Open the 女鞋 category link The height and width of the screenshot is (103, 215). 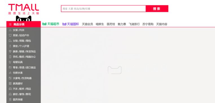click(15, 41)
